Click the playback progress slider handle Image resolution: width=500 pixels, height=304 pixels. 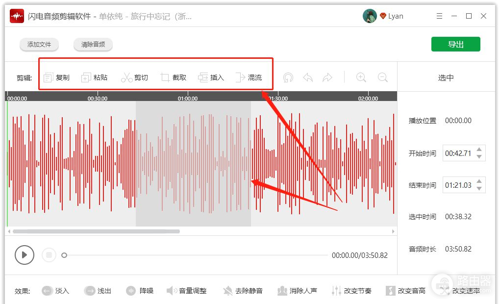(64, 255)
